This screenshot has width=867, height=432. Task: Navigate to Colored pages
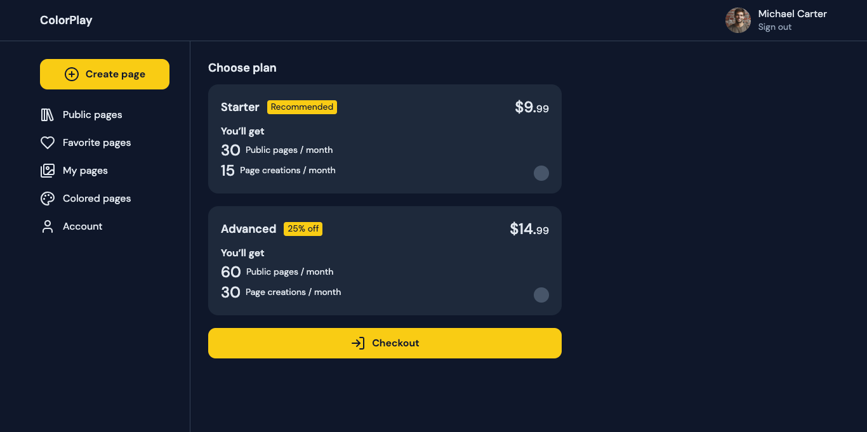[96, 199]
